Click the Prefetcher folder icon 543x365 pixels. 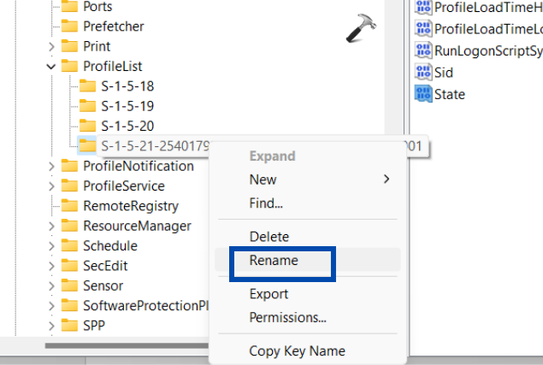click(x=69, y=26)
